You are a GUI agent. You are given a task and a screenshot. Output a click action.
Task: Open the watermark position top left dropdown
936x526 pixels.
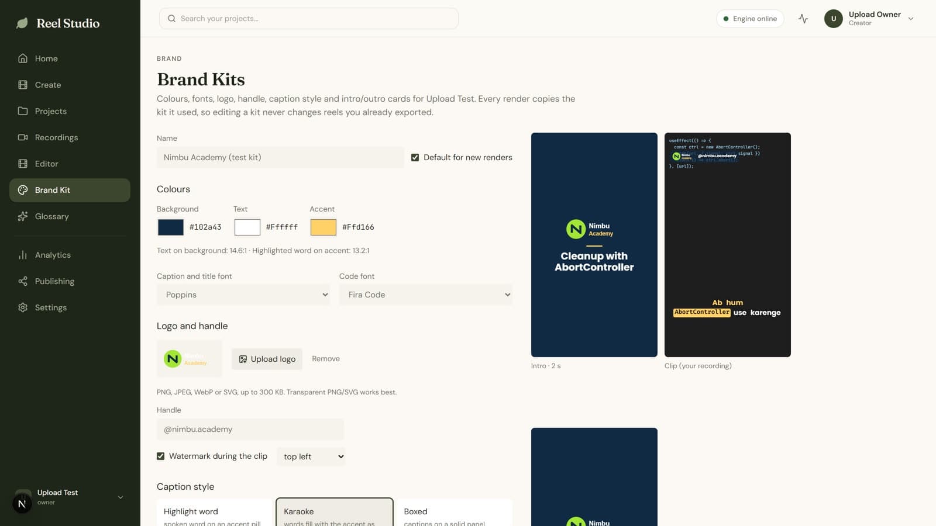[x=311, y=456]
